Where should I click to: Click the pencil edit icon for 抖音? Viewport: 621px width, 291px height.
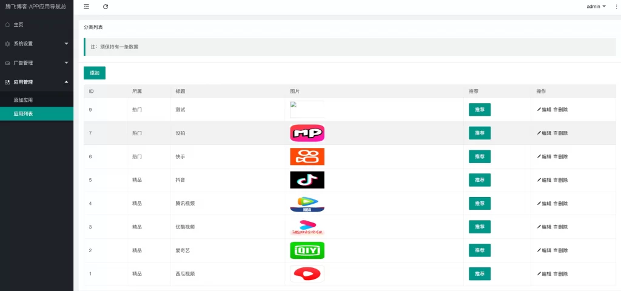coord(539,180)
